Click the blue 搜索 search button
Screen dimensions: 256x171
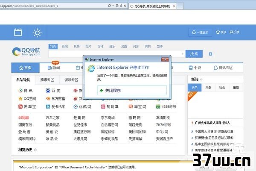point(194,54)
